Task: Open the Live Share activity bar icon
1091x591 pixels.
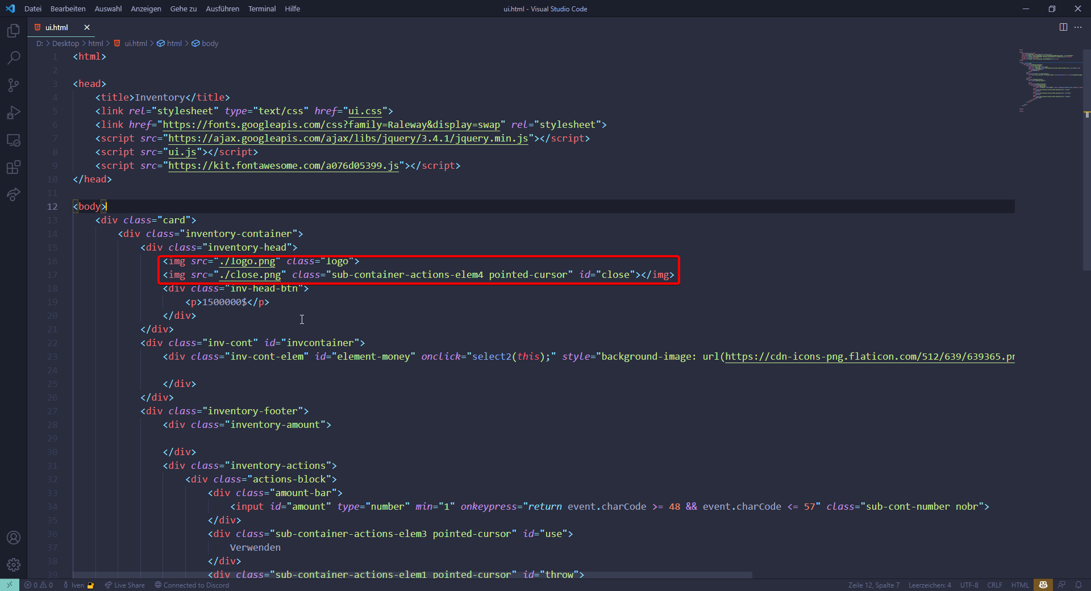Action: (14, 194)
